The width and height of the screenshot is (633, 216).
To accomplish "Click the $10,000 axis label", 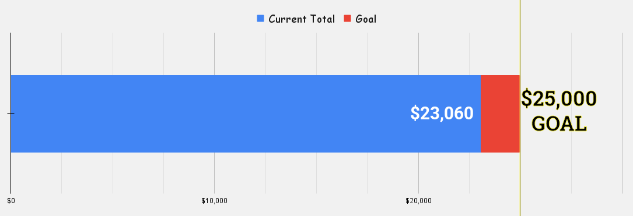I will pyautogui.click(x=214, y=201).
